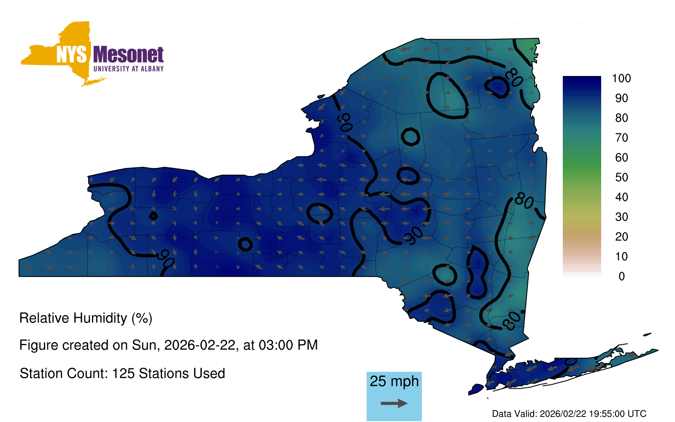Click the peanut-shaped contour in southeastern New York
This screenshot has width=675, height=422.
pos(477,273)
